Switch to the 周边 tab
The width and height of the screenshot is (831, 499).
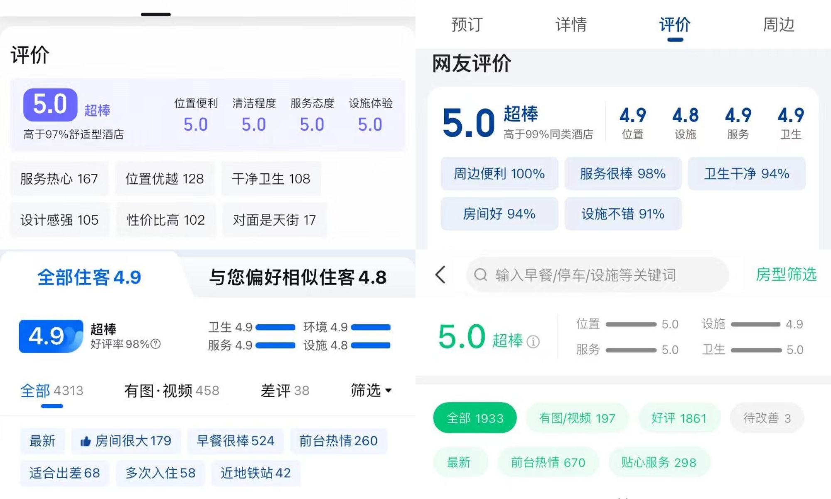click(x=778, y=25)
